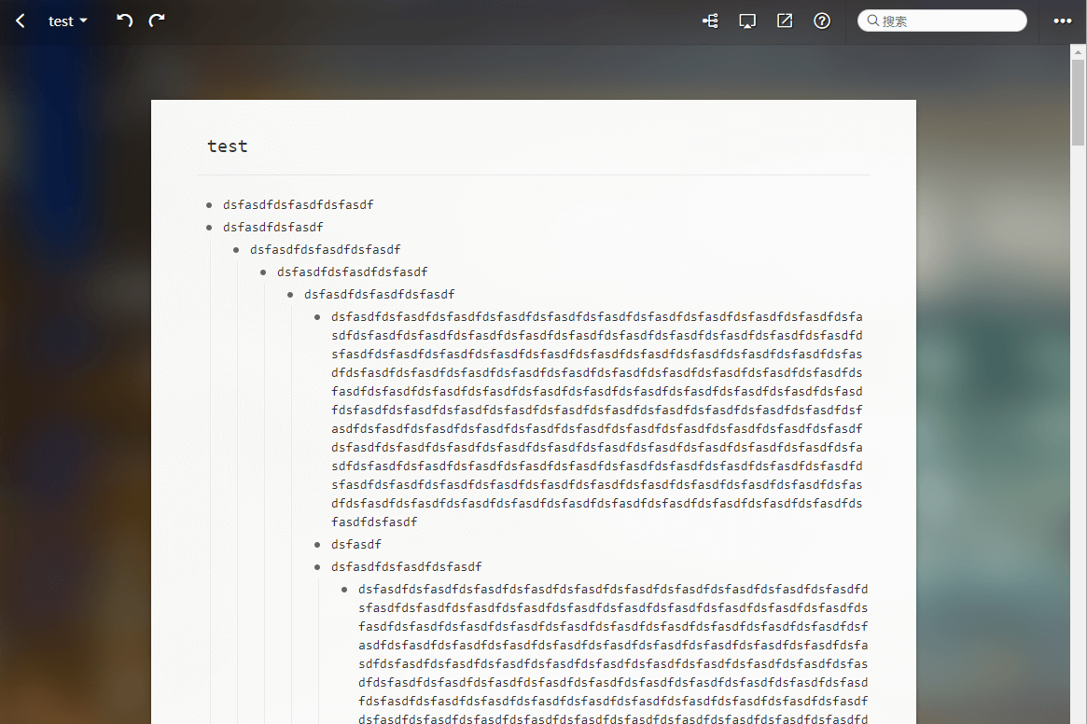Screen dimensions: 1087x724
Task: Click the bullet of the first long paragraph
Action: coord(317,316)
